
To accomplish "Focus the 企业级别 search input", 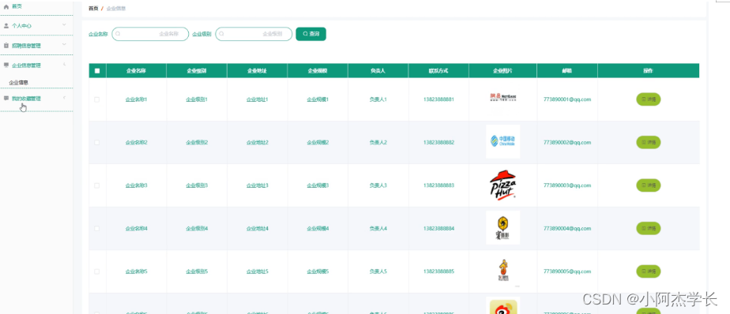I will [254, 34].
